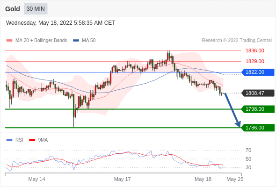Click the blue downward forecast arrow head

coord(238,124)
